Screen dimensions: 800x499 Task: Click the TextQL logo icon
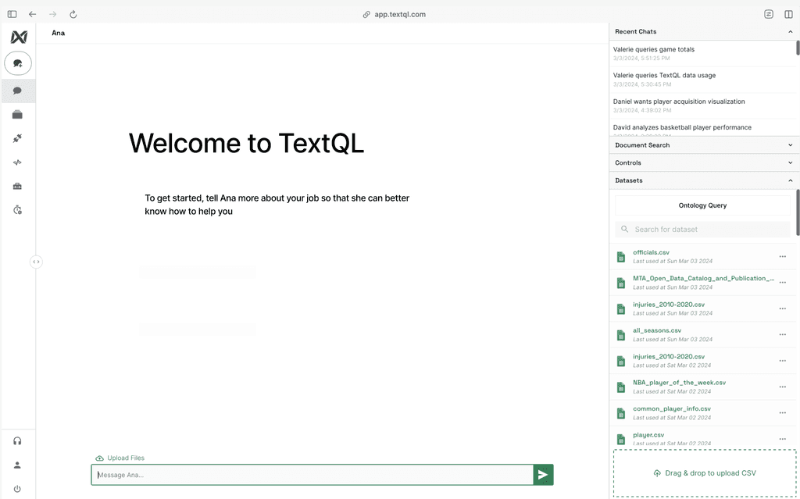pos(19,37)
